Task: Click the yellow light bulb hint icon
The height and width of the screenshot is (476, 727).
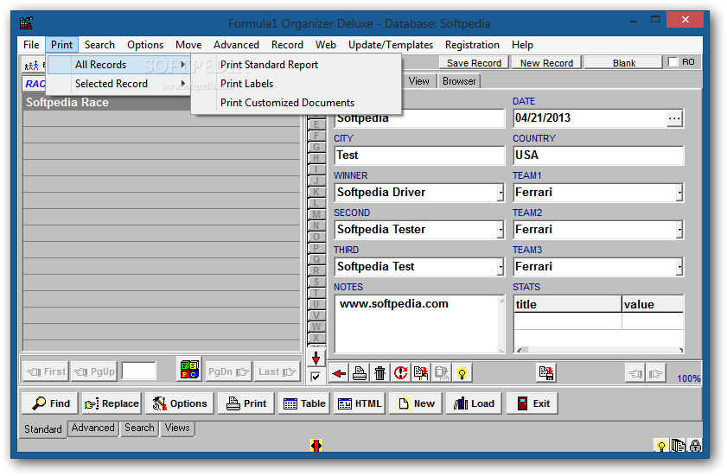Action: [462, 373]
